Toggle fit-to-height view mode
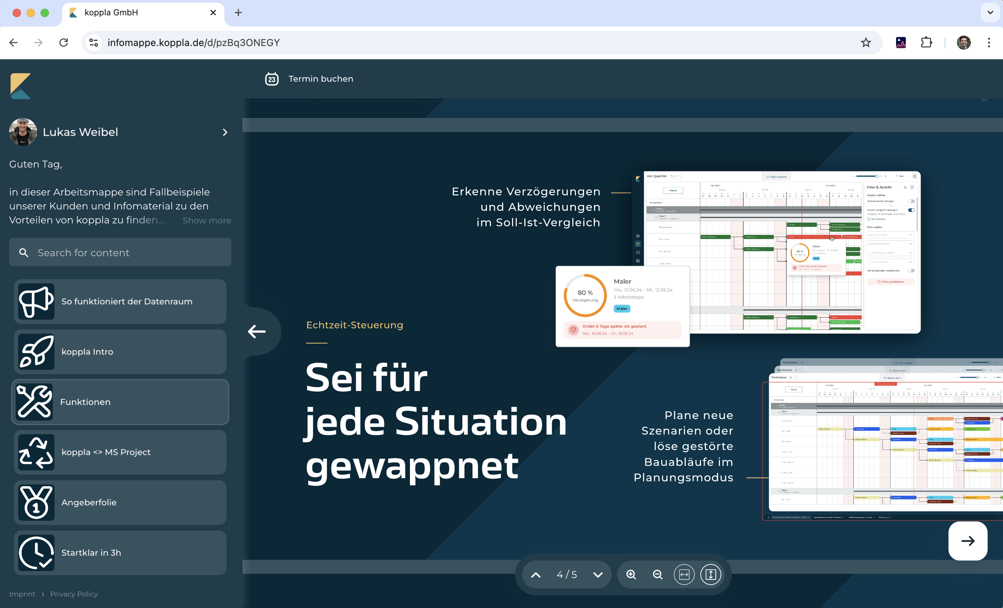Screen dimensions: 1003x608 [x=710, y=574]
